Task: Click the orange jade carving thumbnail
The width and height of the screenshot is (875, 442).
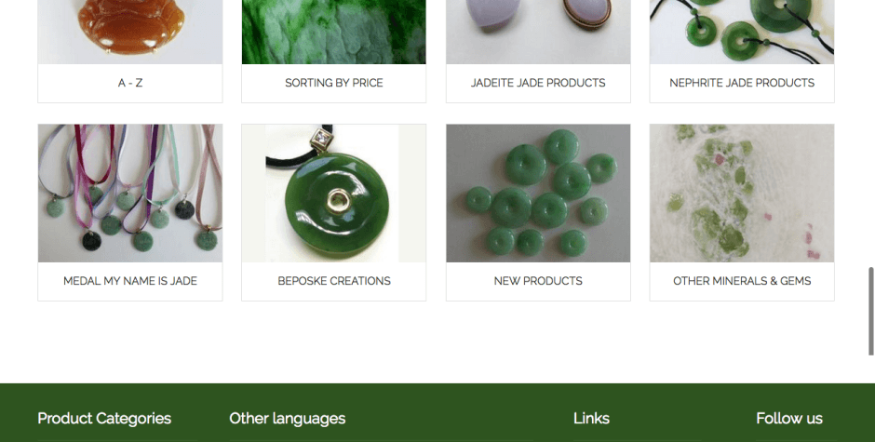Action: tap(130, 32)
